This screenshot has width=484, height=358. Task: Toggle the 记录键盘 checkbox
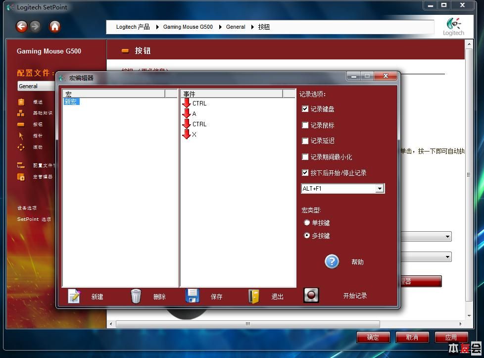coord(305,109)
